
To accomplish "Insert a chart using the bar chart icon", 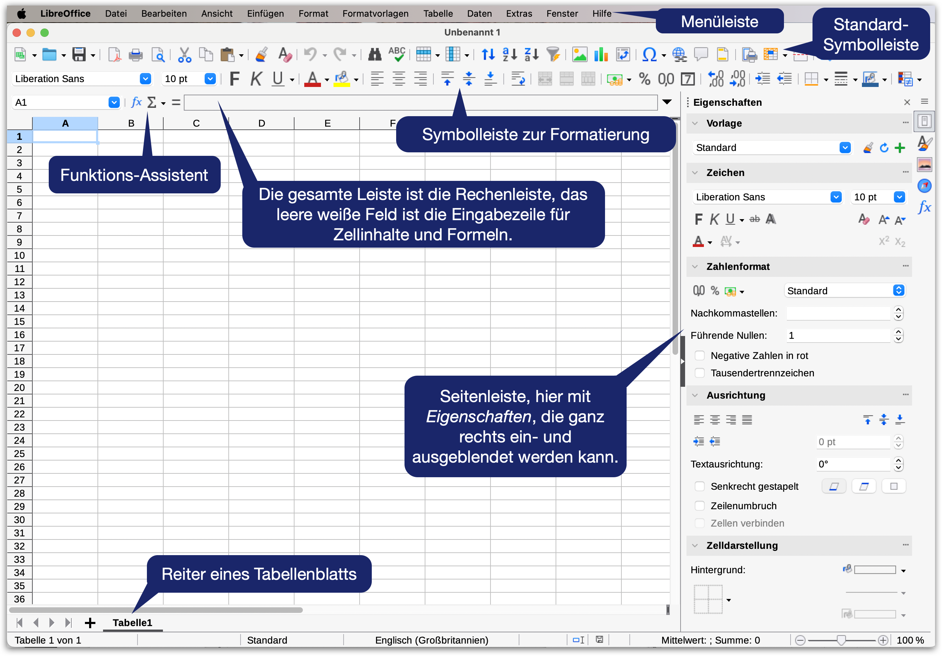I will [600, 55].
